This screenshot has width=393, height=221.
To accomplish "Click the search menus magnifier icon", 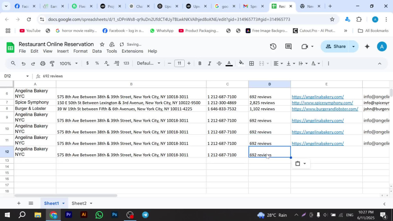I will pyautogui.click(x=13, y=64).
